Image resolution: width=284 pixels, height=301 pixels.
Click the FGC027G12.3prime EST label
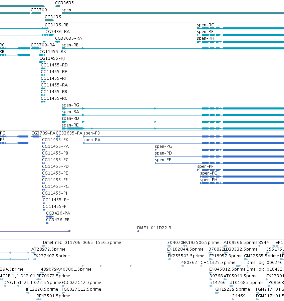pos(81,283)
